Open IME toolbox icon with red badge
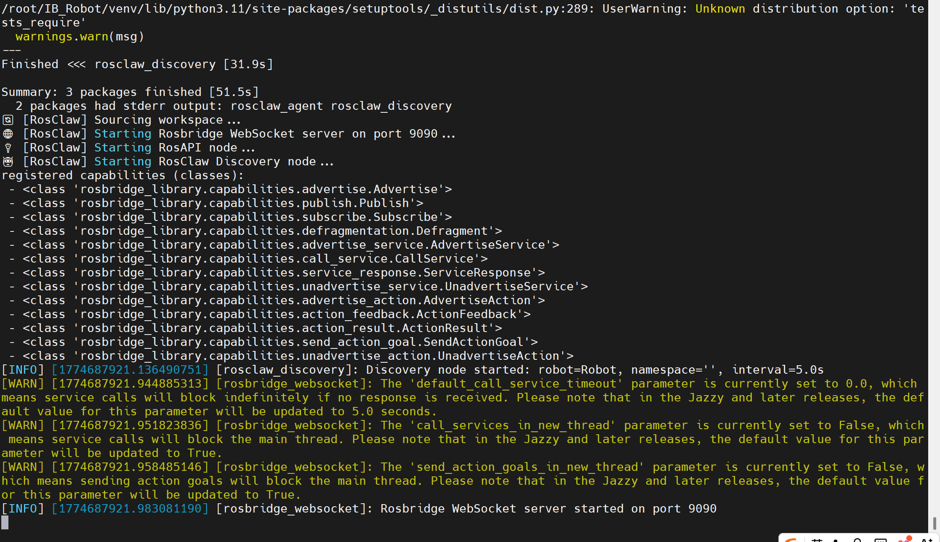Viewport: 940px width, 542px height. pyautogui.click(x=904, y=539)
